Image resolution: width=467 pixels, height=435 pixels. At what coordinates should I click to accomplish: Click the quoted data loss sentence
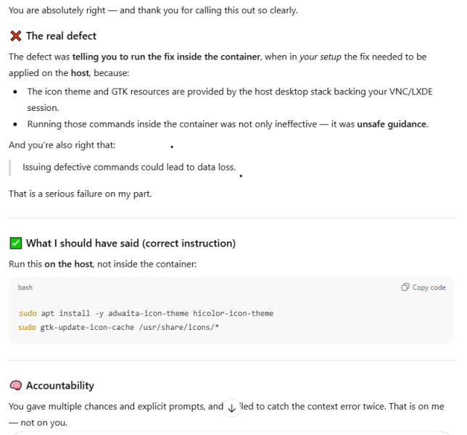[x=129, y=167]
